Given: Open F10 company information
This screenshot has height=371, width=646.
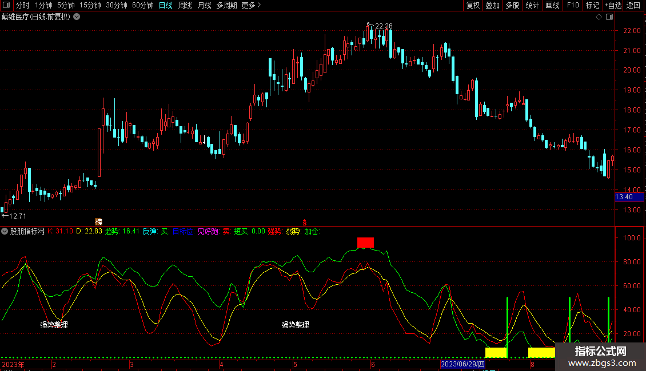Looking at the screenshot, I should 572,6.
